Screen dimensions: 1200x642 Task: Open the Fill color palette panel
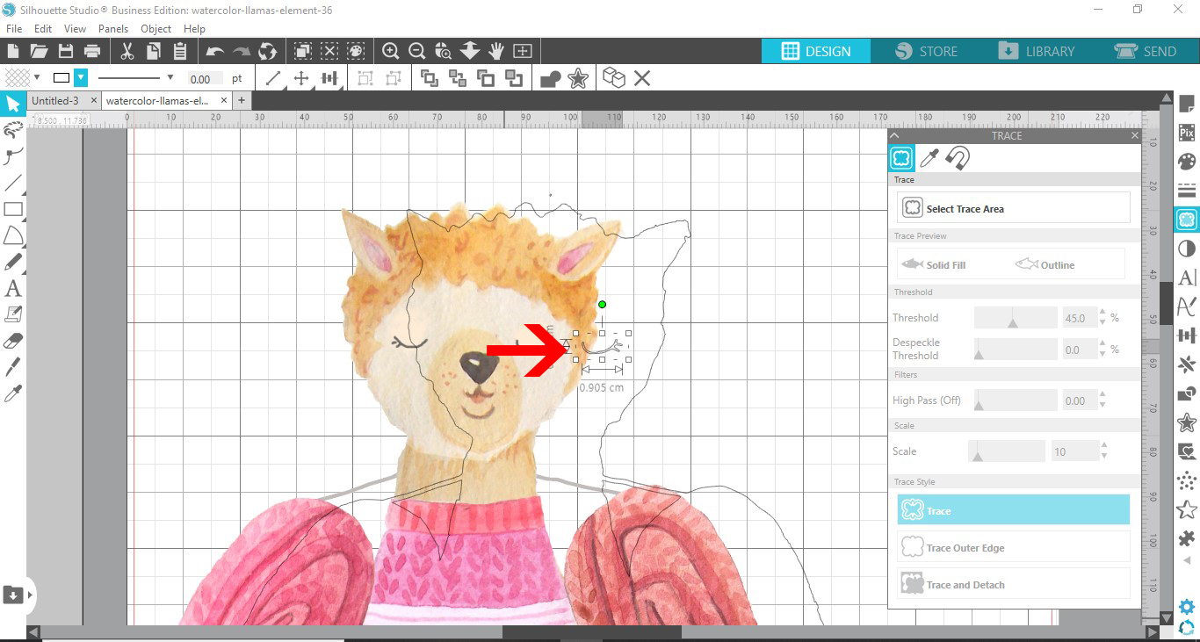pyautogui.click(x=1187, y=162)
